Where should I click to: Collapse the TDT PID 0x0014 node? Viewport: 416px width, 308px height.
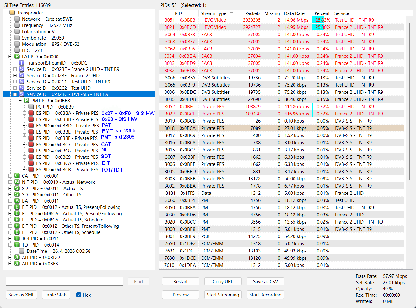[10, 245]
